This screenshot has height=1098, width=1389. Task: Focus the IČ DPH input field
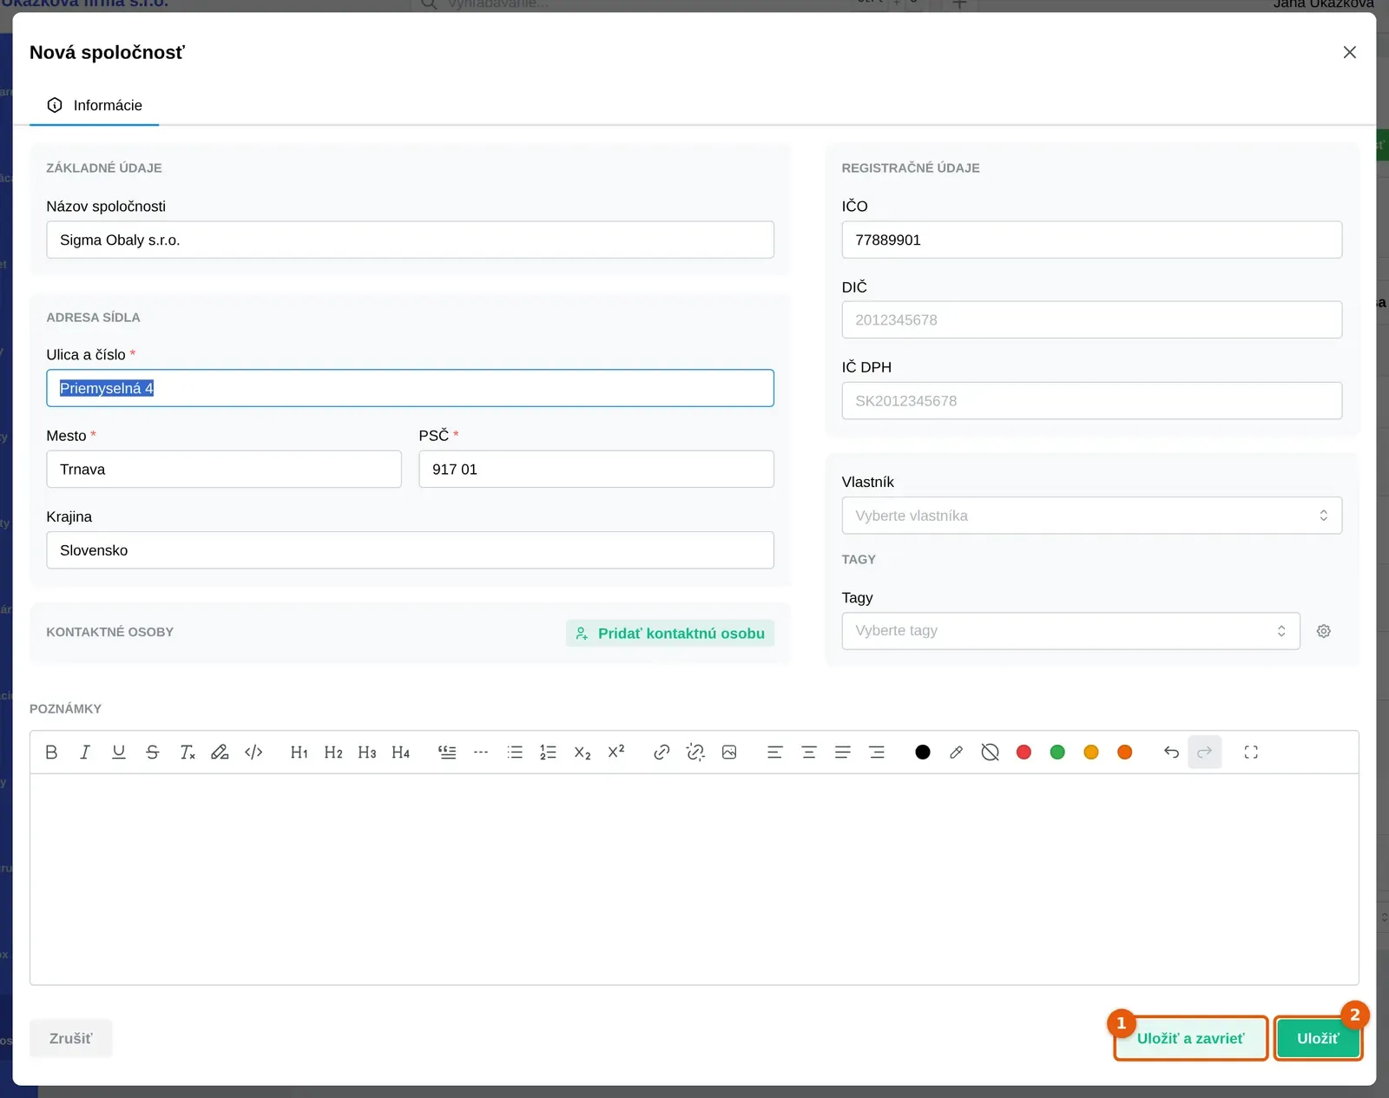[x=1092, y=401]
